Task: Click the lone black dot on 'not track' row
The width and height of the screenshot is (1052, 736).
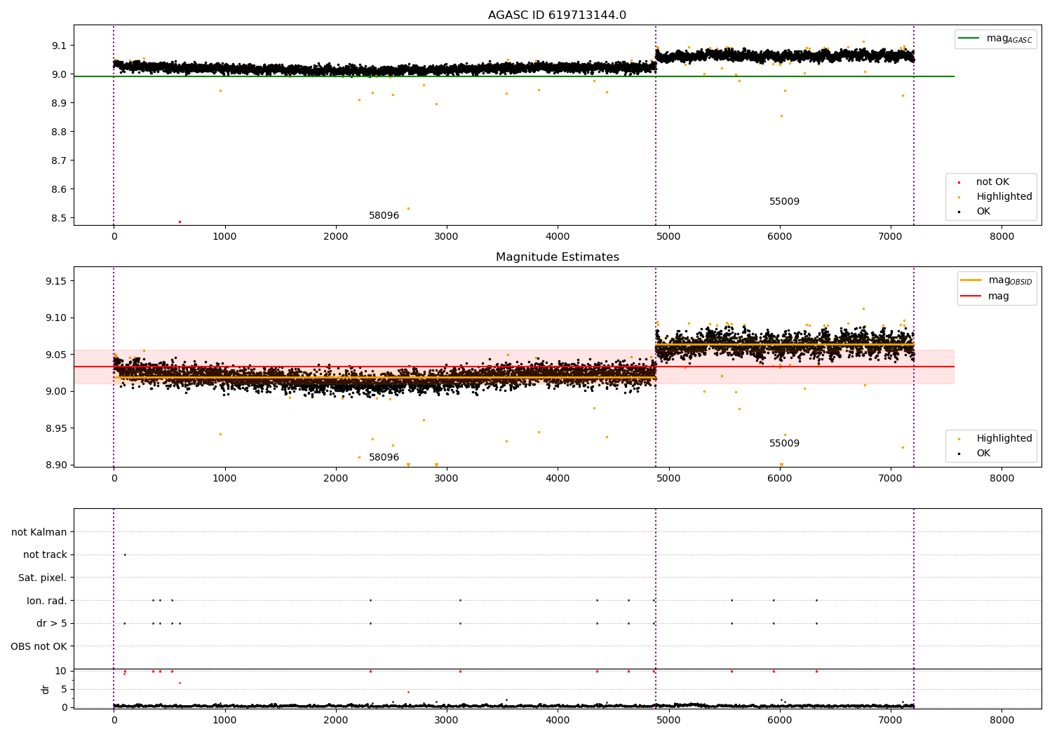Action: click(125, 554)
